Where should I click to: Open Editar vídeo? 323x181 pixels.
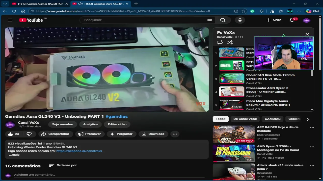coord(117,124)
